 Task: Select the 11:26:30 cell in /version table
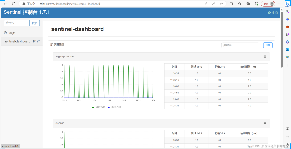(x=174, y=140)
